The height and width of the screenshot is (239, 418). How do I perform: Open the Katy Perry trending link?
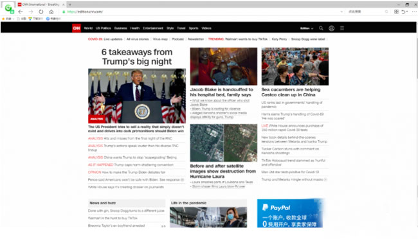click(x=279, y=39)
